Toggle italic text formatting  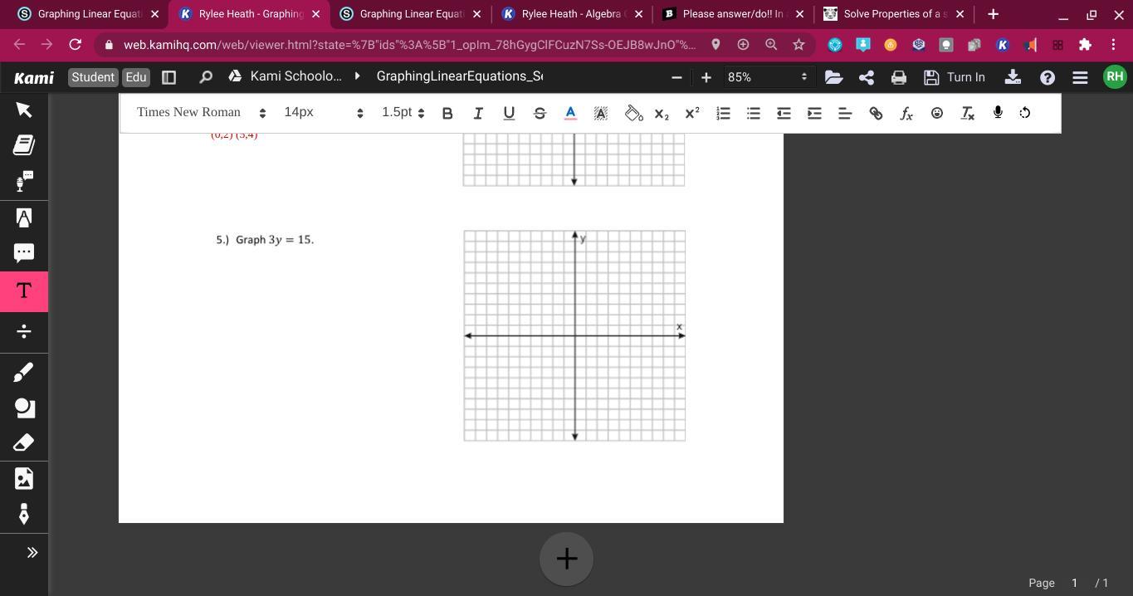[478, 113]
